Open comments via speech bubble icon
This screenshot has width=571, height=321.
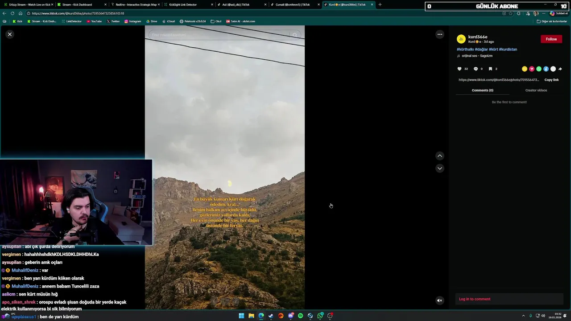pos(476,69)
